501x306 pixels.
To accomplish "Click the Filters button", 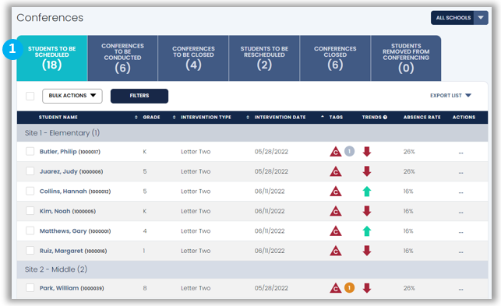I will coord(139,96).
